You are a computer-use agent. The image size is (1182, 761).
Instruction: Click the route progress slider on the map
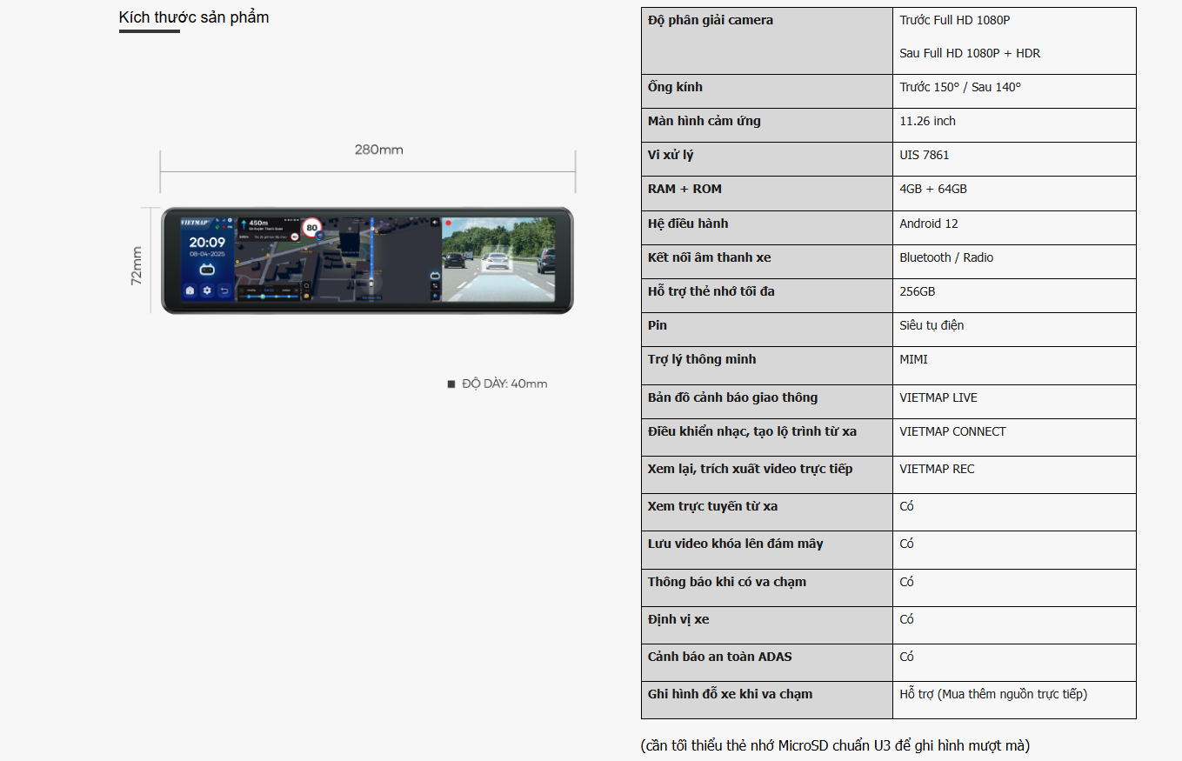point(270,297)
